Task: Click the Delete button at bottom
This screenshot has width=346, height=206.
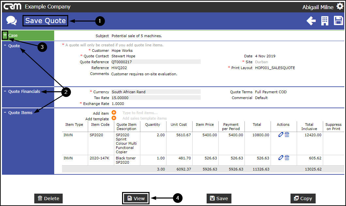Action: click(49, 199)
